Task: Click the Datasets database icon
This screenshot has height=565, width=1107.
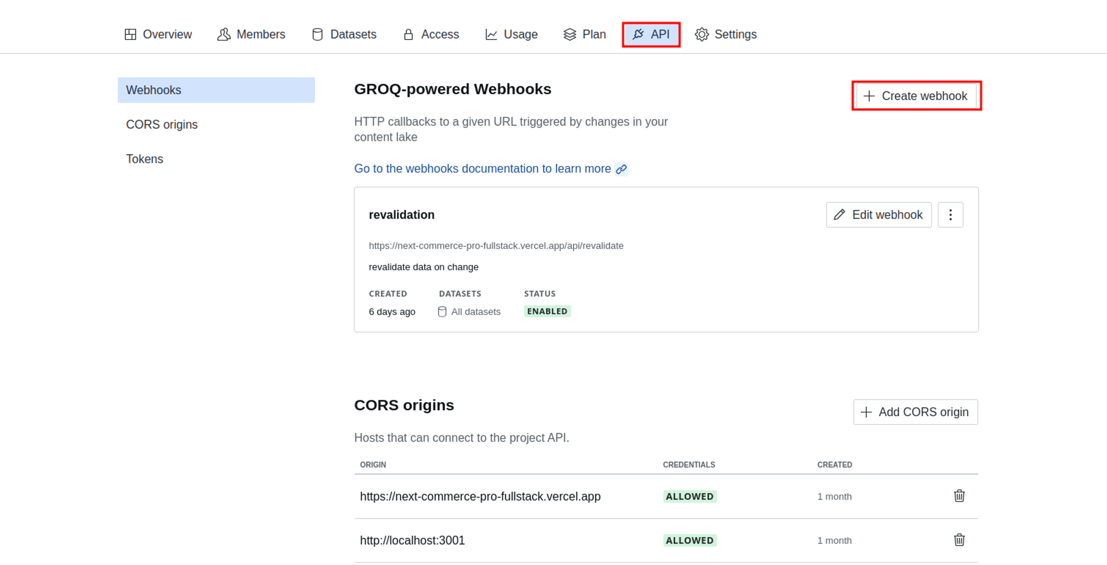Action: (x=317, y=34)
